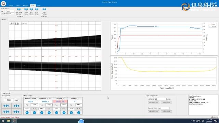
Task: Jog Fixture Left motor right arrow
Action: 34,113
